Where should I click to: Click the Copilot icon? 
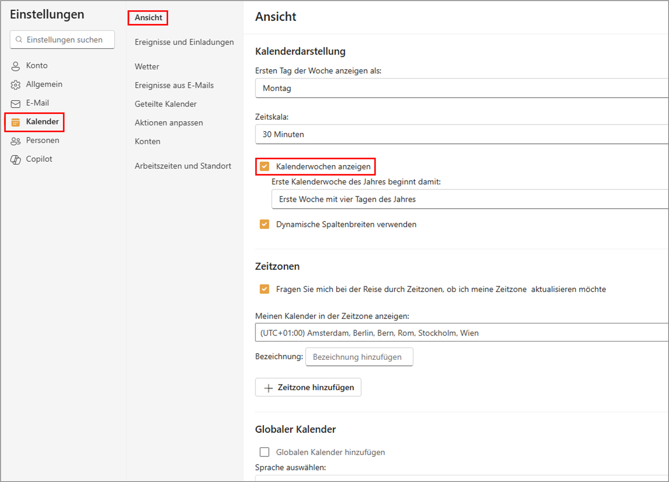[x=16, y=159]
